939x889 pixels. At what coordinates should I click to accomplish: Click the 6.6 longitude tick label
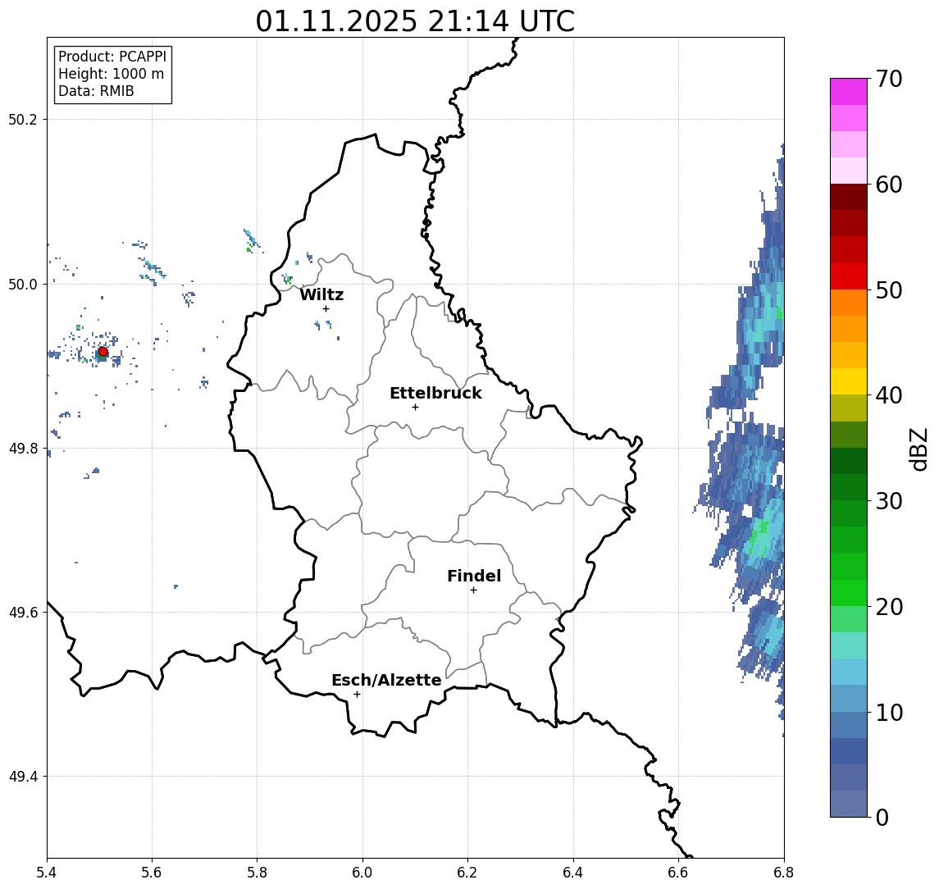click(x=678, y=873)
